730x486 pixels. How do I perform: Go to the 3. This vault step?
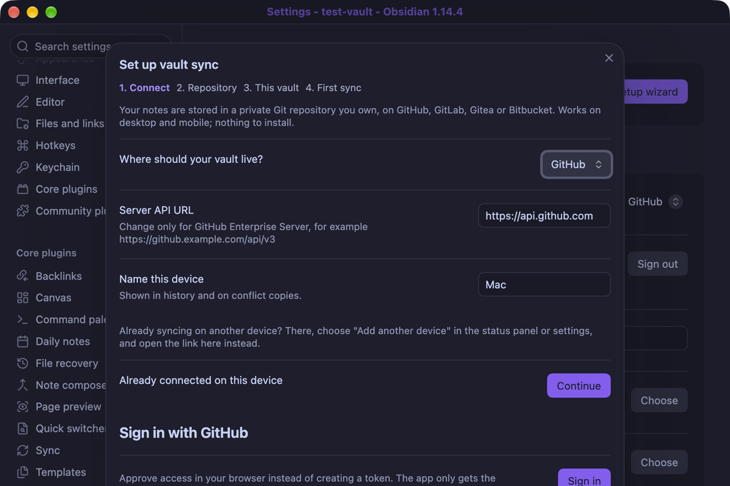pos(271,88)
